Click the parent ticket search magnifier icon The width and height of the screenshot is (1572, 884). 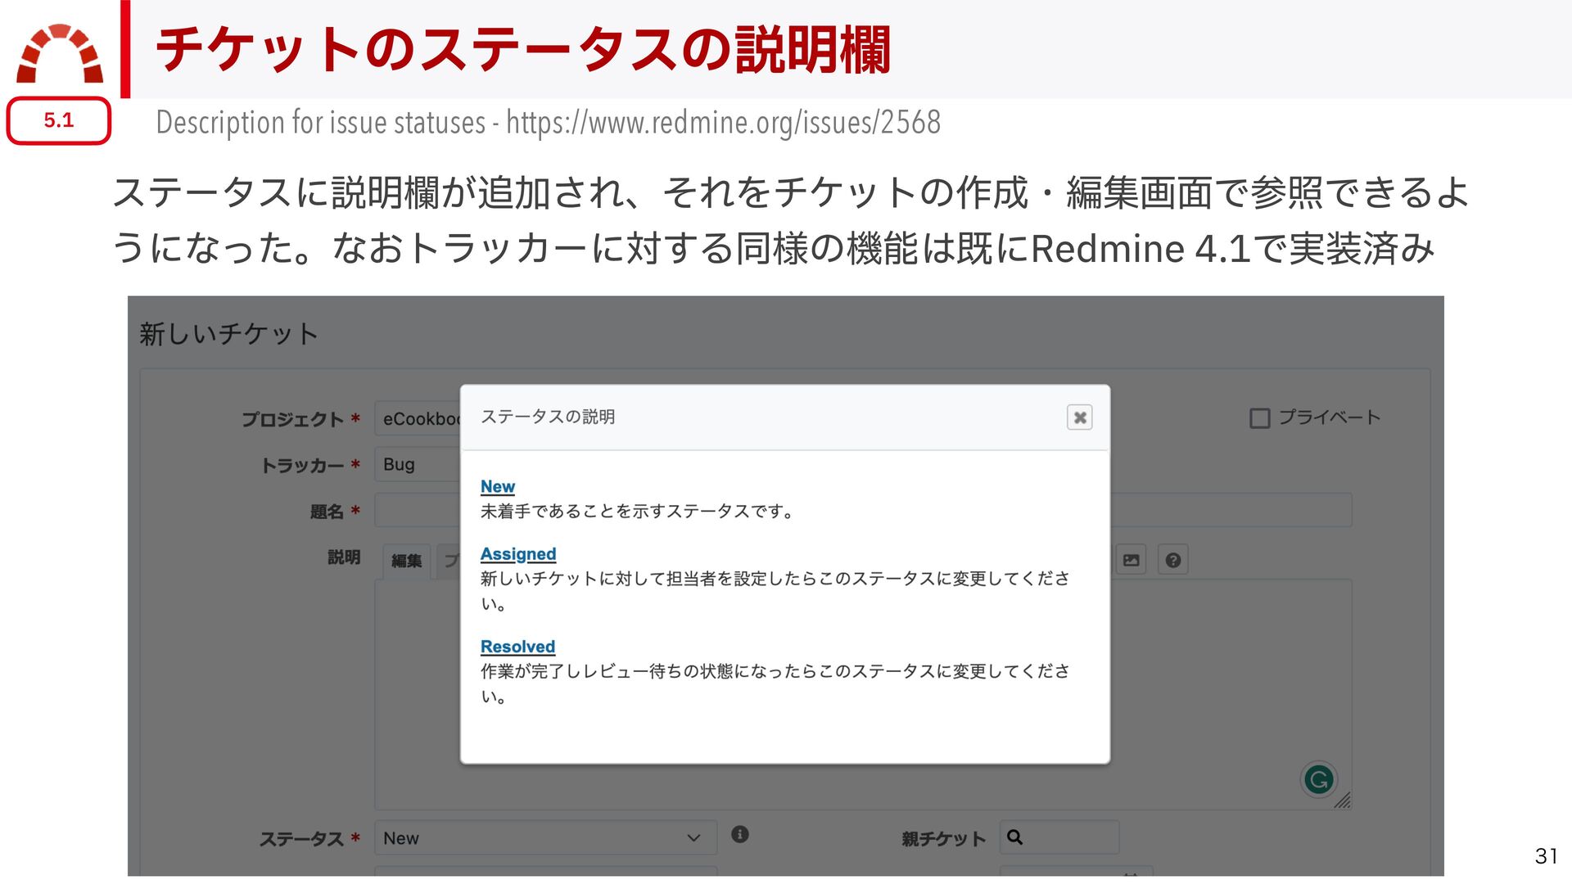tap(1014, 837)
